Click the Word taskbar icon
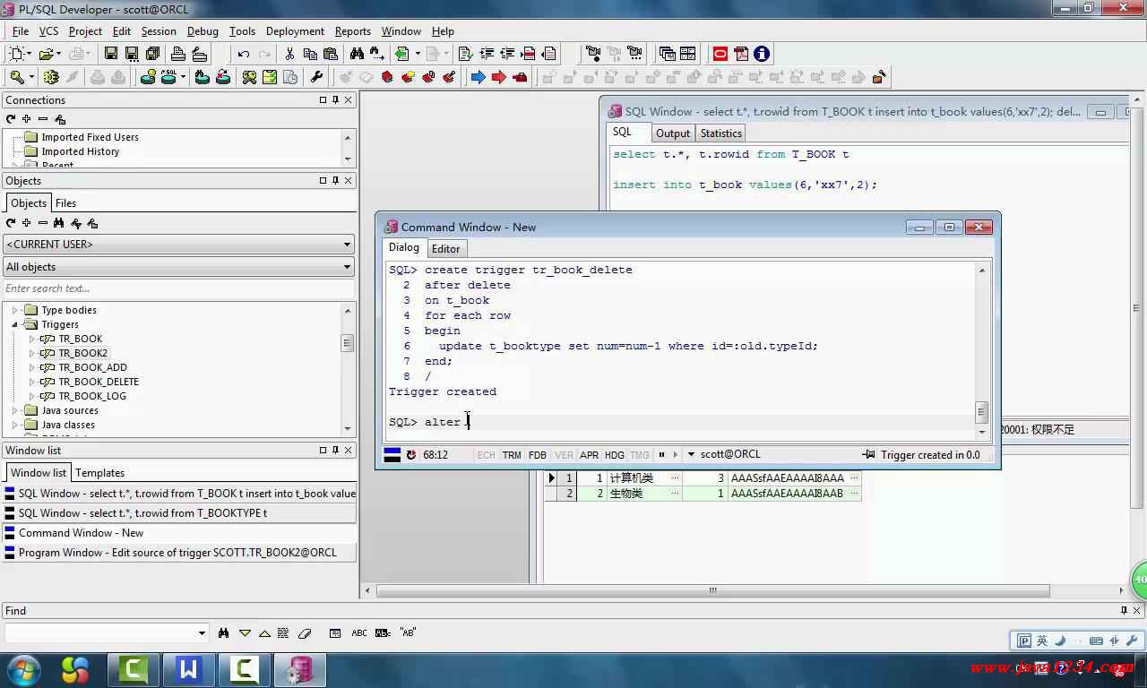This screenshot has height=688, width=1147. (x=188, y=669)
